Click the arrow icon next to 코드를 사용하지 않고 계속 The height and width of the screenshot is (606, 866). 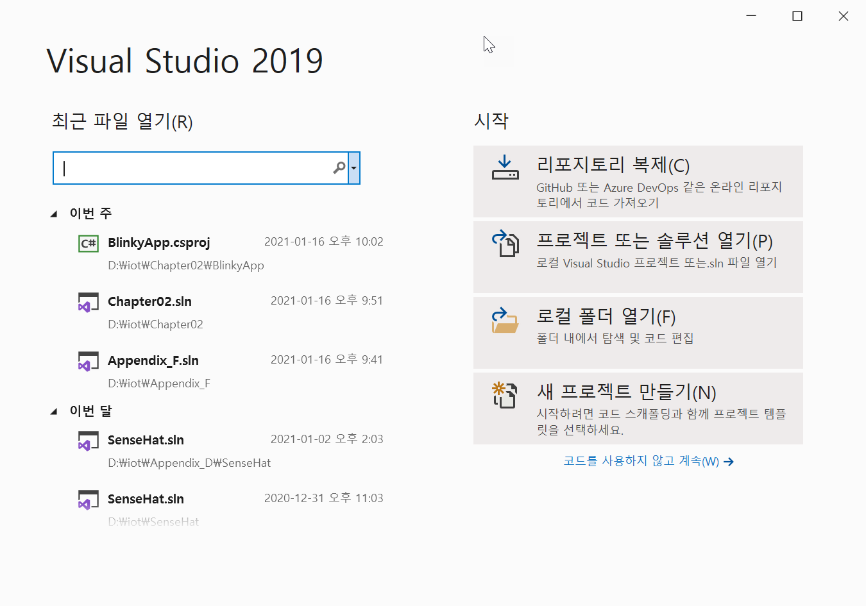pyautogui.click(x=729, y=462)
